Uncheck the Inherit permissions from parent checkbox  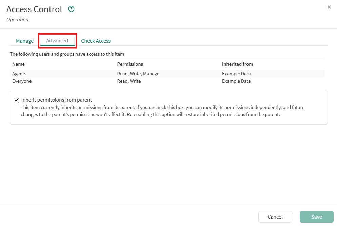coord(16,100)
